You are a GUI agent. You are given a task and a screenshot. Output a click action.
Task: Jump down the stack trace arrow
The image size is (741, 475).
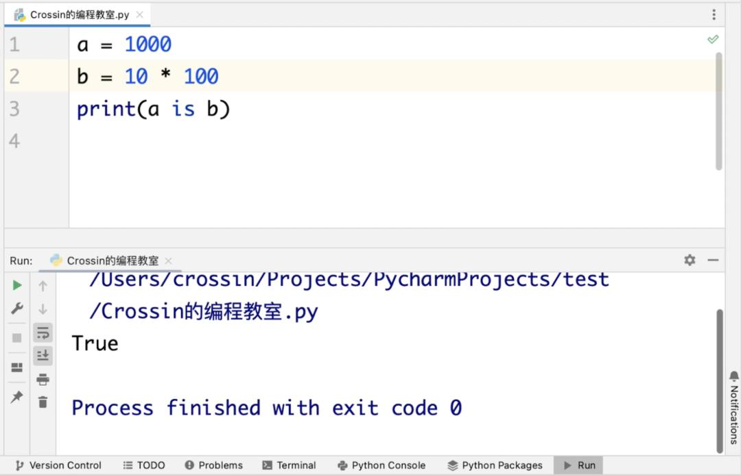[x=43, y=309]
